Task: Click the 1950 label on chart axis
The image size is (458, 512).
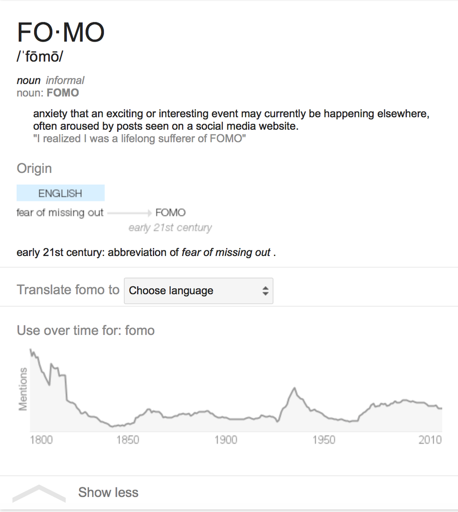Action: 324,440
